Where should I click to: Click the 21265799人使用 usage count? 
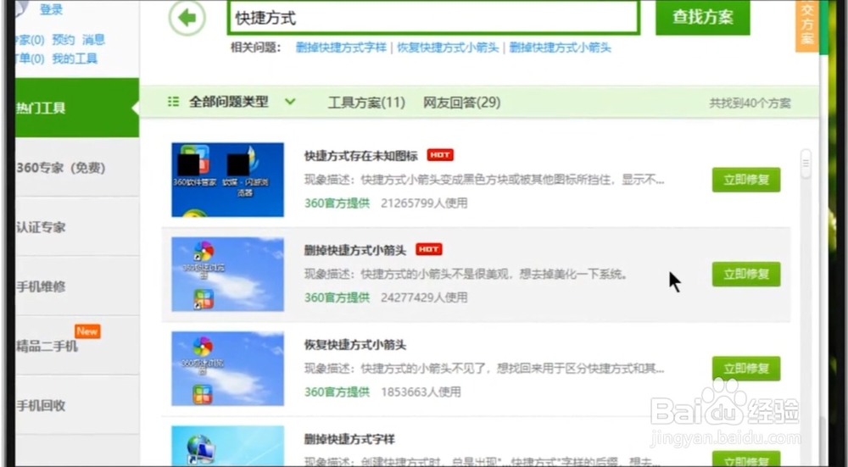click(424, 203)
